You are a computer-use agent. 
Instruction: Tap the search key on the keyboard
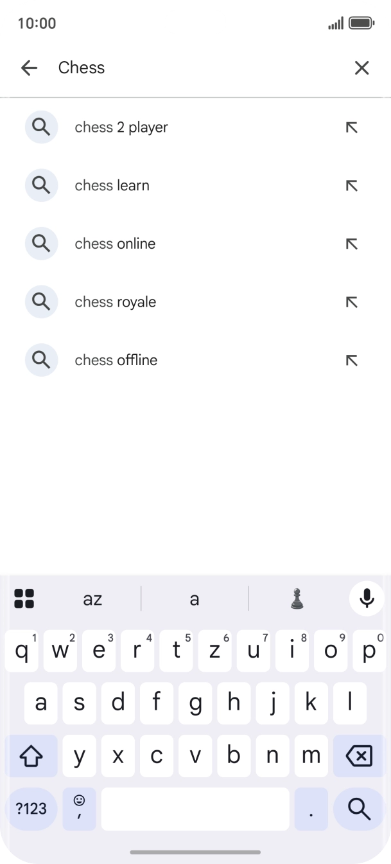358,809
